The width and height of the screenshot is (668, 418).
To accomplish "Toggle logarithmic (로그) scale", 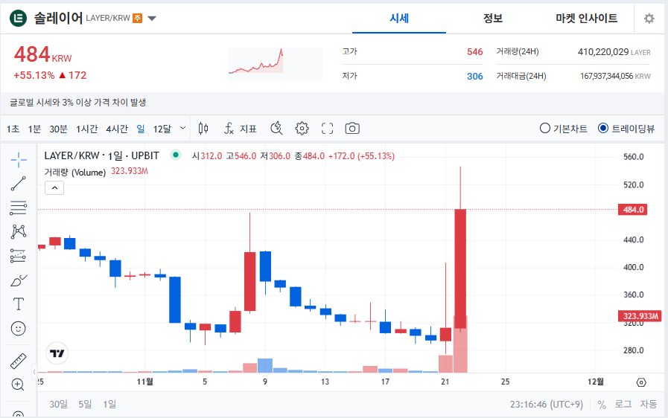I will pos(623,405).
